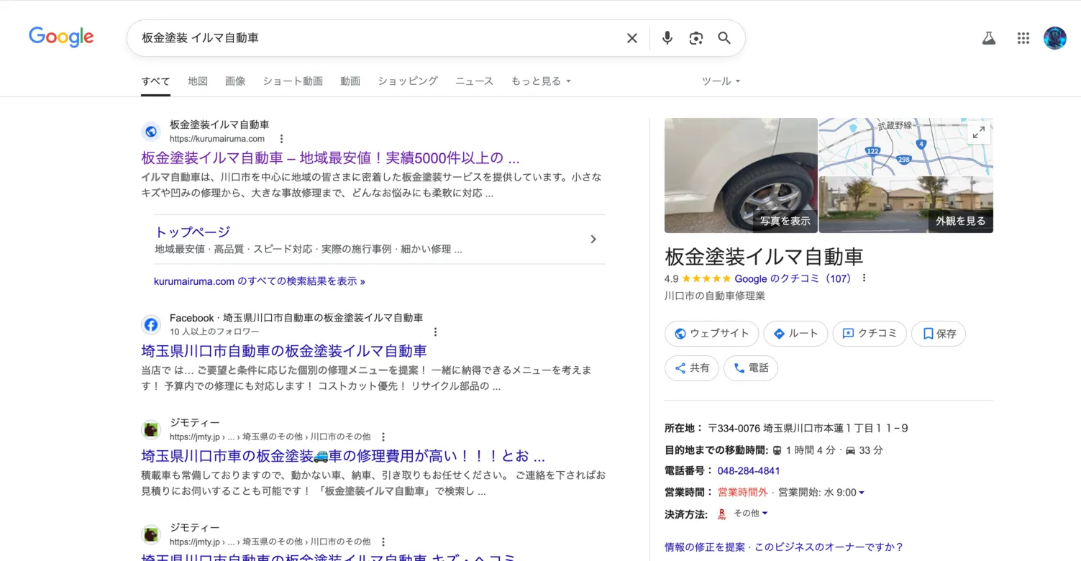
Task: Open the 埼玉県川口市自動車の板金塗装イルマ自動車 Facebook result
Action: pyautogui.click(x=284, y=351)
